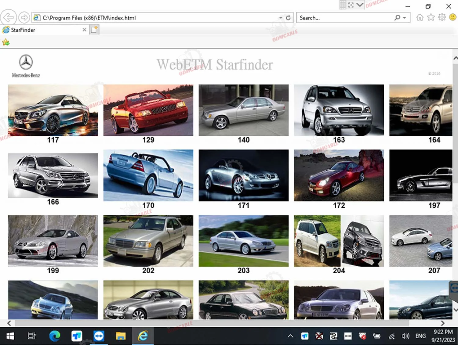Click the Back navigation arrow
Viewport: 458px width, 345px height.
tap(8, 17)
